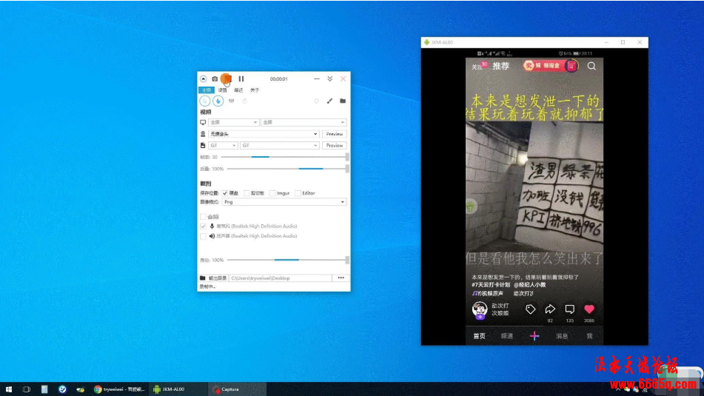Image resolution: width=704 pixels, height=396 pixels.
Task: Toggle include mouse cursor icon
Action: tap(205, 101)
